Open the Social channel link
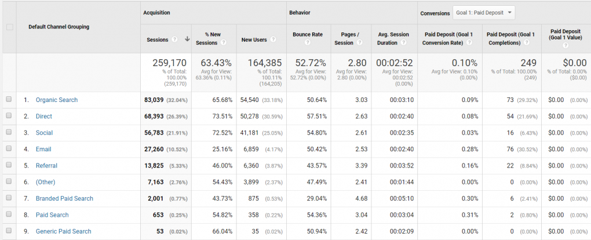The width and height of the screenshot is (591, 240). pyautogui.click(x=44, y=133)
